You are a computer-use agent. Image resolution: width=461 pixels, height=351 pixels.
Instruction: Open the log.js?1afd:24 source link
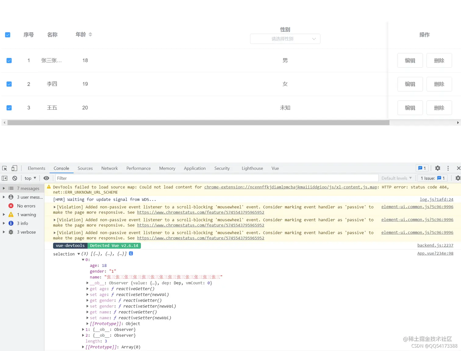437,199
